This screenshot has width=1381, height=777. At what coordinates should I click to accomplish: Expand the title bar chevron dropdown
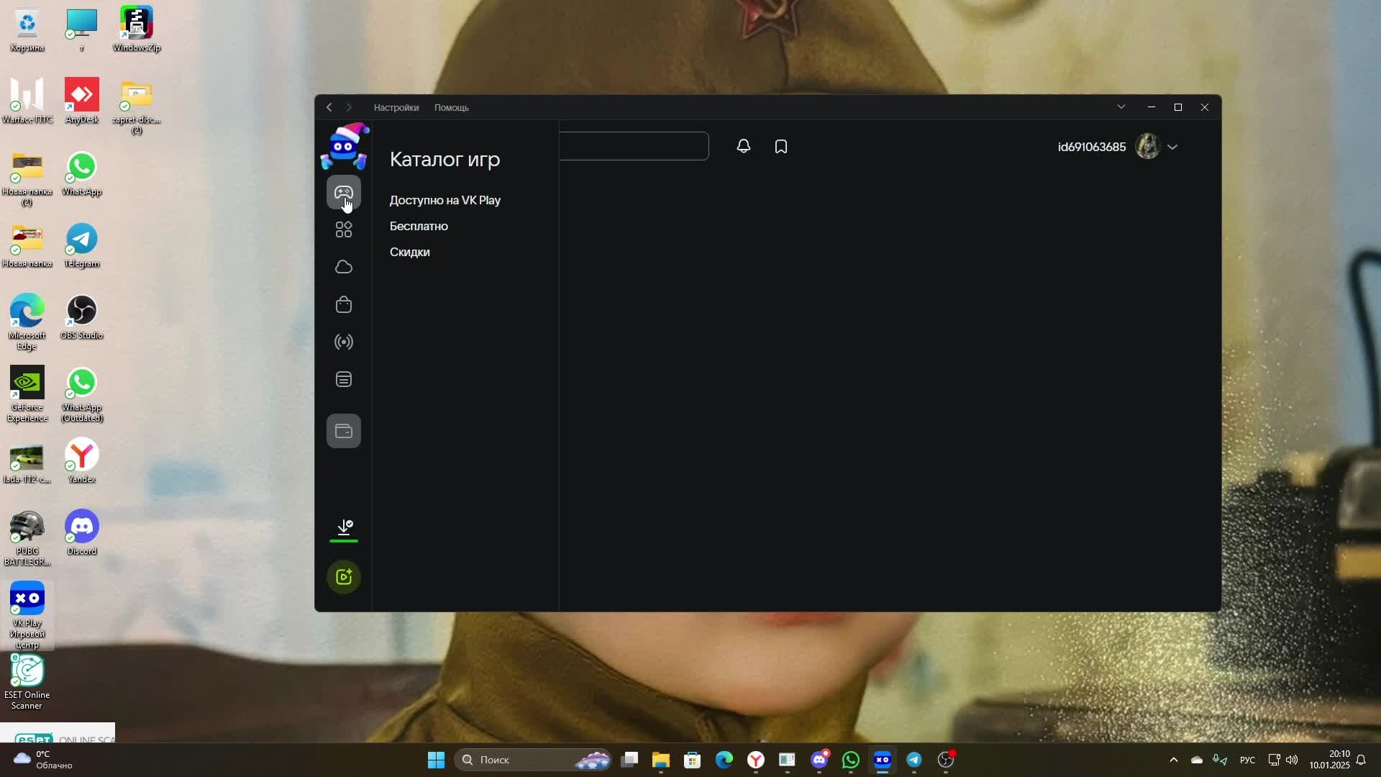[1121, 107]
